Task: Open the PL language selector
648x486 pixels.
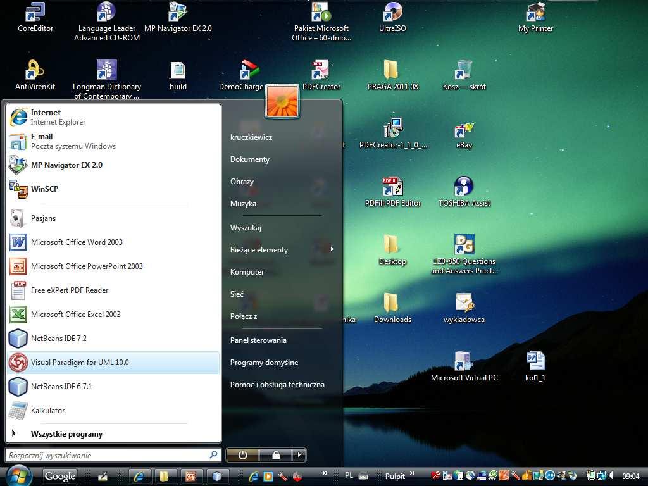Action: pyautogui.click(x=349, y=476)
